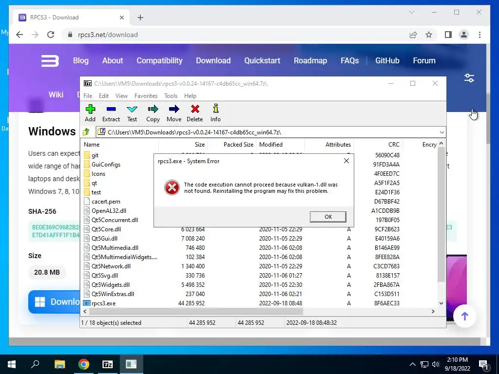
Task: Open the Favorites menu in 7-Zip
Action: 146,96
